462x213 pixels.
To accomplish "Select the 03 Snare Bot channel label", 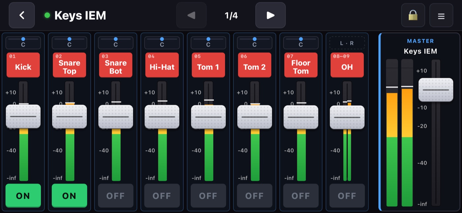I will [x=115, y=65].
